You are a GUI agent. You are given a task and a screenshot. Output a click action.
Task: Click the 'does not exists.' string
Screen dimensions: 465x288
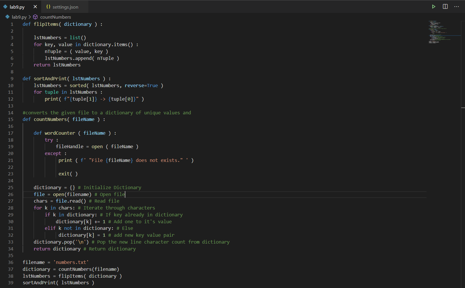(x=158, y=160)
